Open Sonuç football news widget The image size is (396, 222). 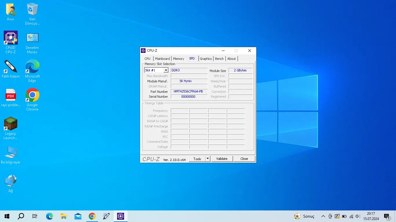pos(304,216)
